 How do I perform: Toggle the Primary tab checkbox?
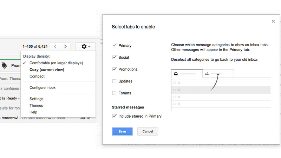[x=115, y=46]
